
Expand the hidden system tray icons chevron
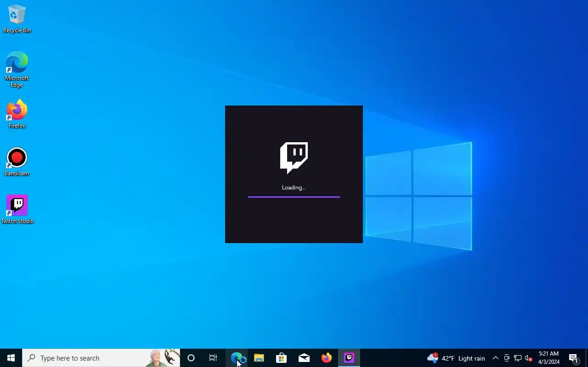(x=496, y=358)
